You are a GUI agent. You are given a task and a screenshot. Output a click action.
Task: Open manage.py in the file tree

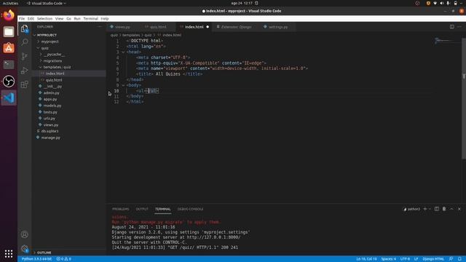pos(51,138)
